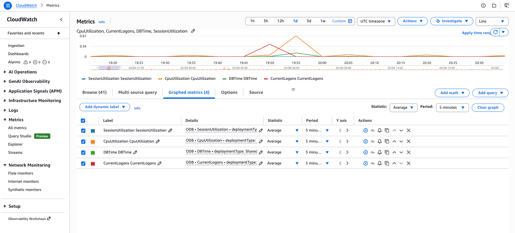Create alarm for the CurrentLogons metric
Viewport: 515px width, 233px height.
(x=380, y=163)
